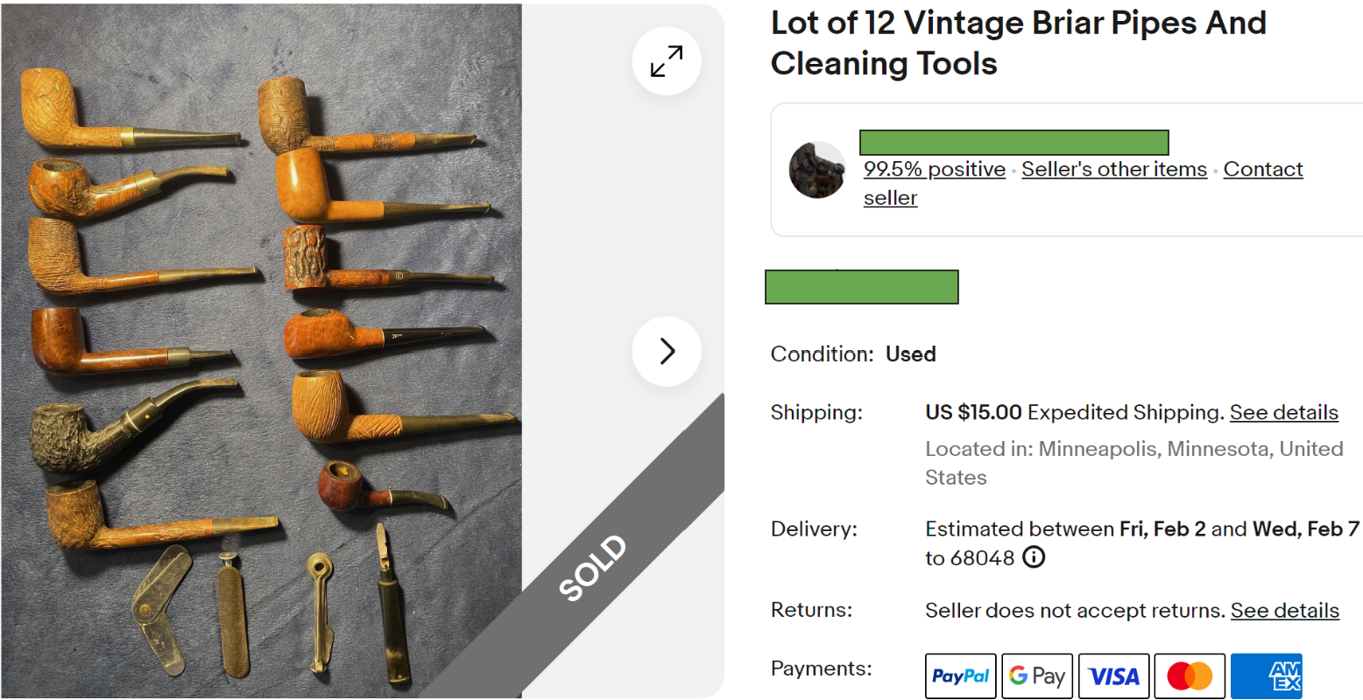Image resolution: width=1363 pixels, height=700 pixels.
Task: Open the delivery estimate info icon
Action: point(1034,557)
